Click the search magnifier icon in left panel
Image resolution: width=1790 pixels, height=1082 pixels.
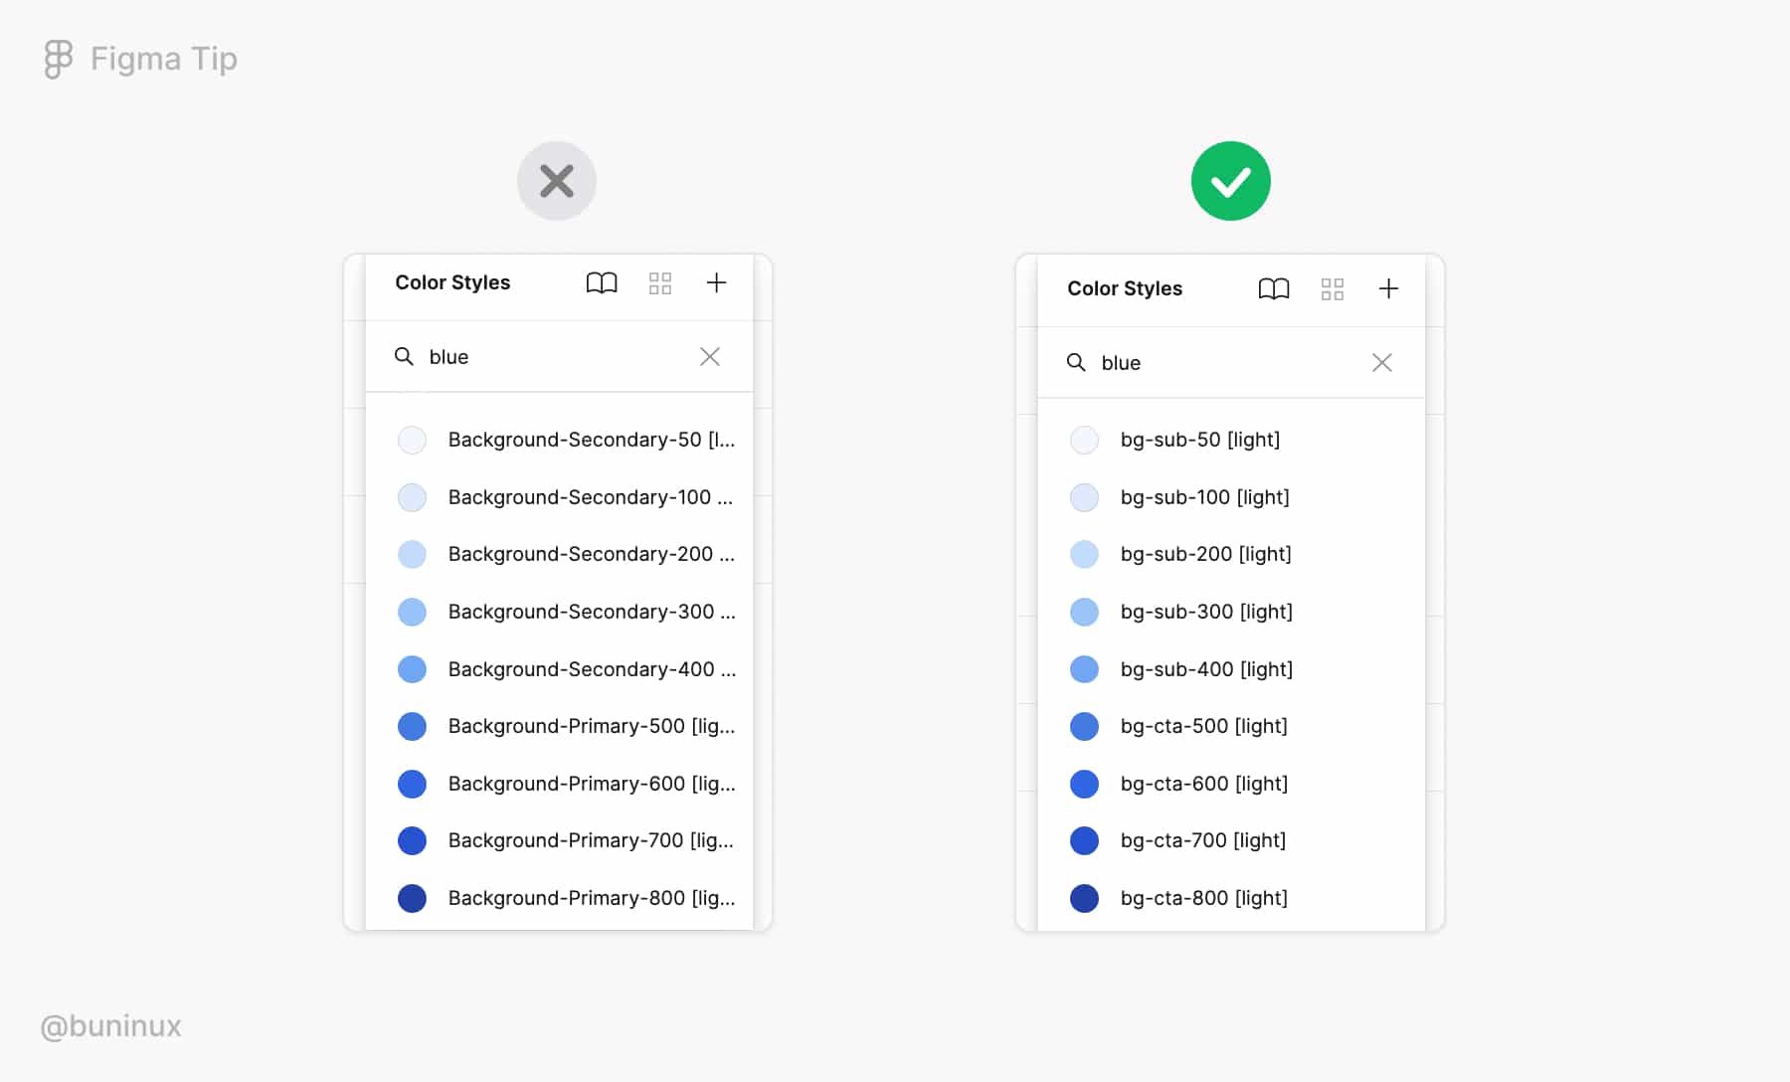(x=405, y=356)
